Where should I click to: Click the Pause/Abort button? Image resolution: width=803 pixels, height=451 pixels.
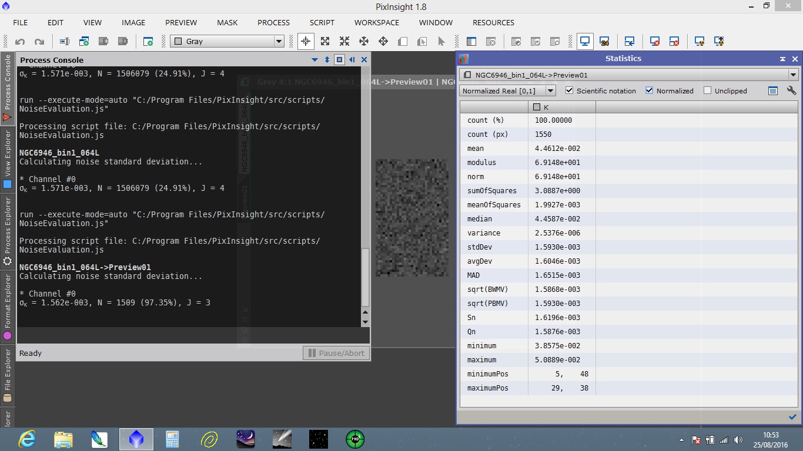point(336,353)
